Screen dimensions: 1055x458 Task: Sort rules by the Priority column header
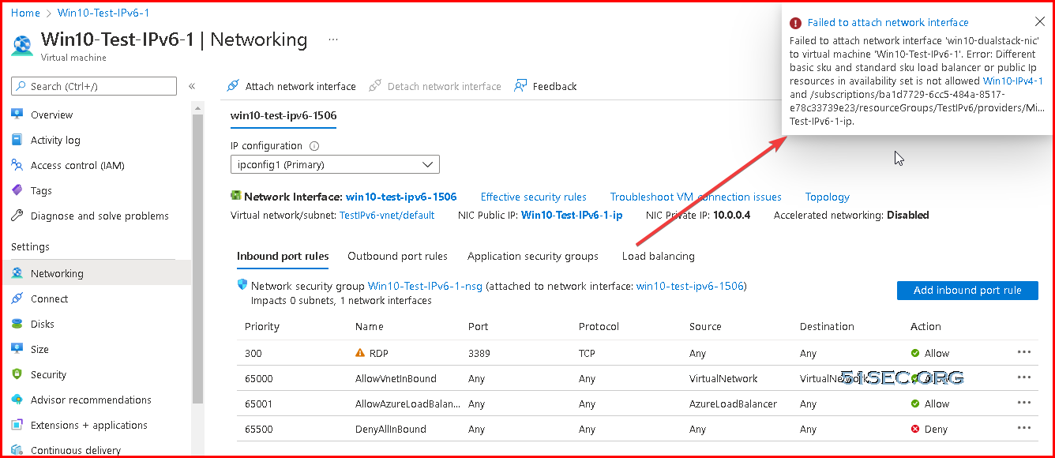point(262,326)
